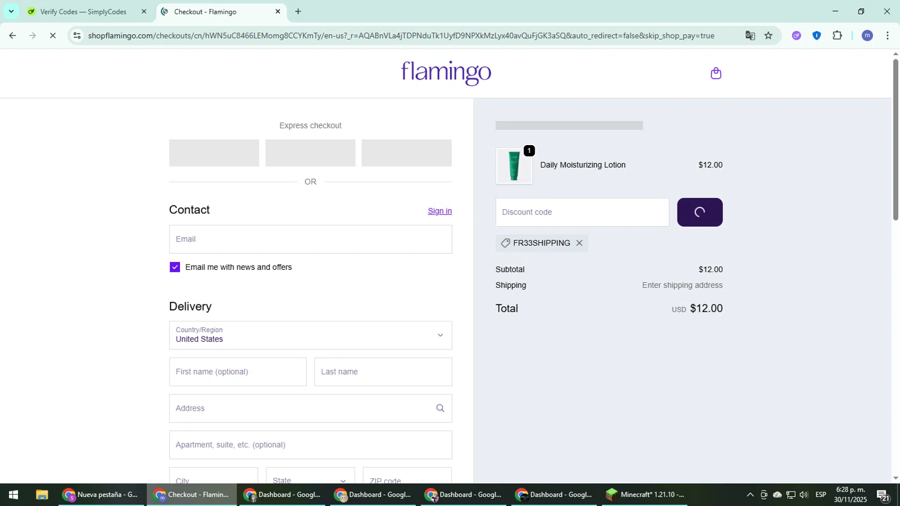900x506 pixels.
Task: Close the Verify Codes SimplyCodes tab
Action: coord(143,11)
